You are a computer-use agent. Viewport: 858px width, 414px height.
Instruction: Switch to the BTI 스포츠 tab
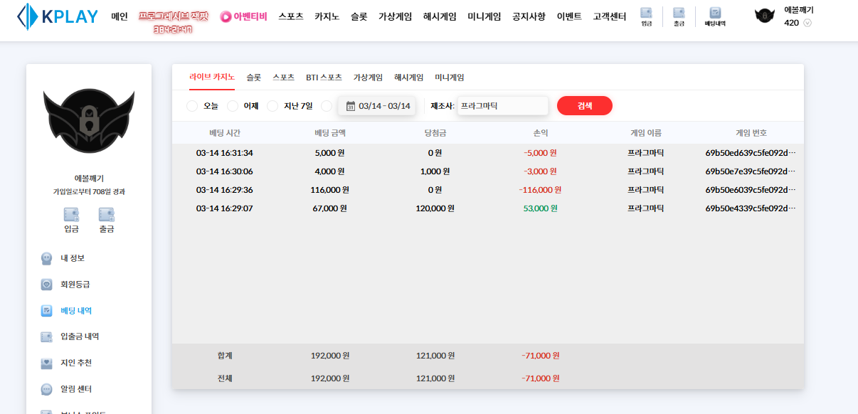click(x=324, y=78)
